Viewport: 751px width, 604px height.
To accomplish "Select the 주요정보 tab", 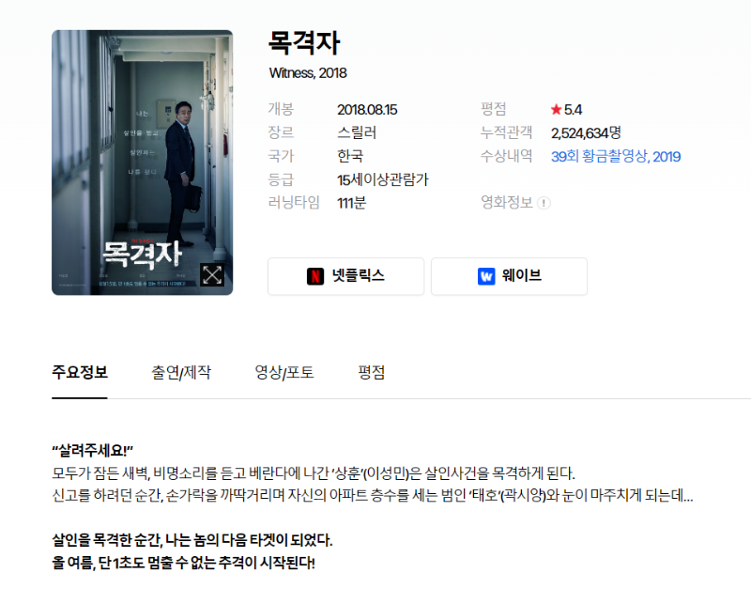I will point(80,372).
